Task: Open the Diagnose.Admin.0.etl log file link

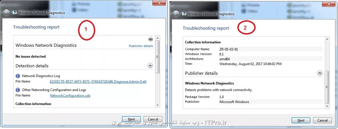Action: pos(98,82)
